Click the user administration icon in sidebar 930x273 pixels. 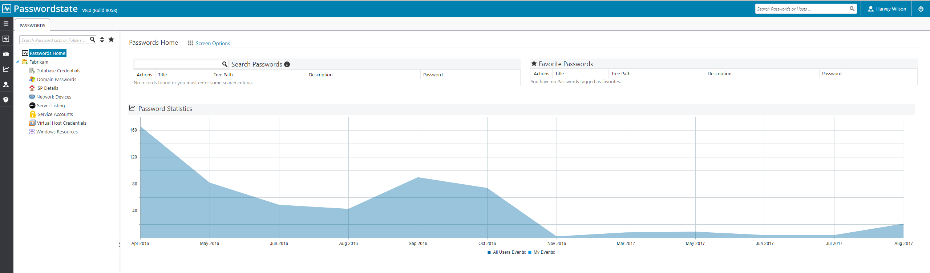coord(6,84)
